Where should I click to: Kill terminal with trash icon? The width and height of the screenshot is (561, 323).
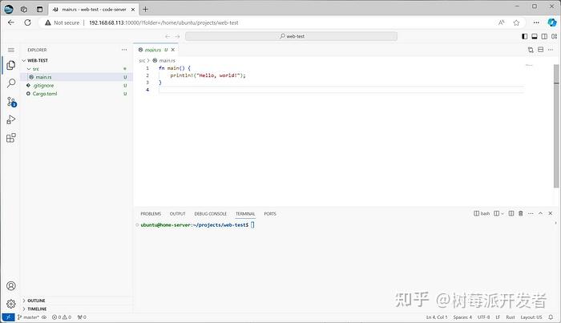tap(521, 213)
